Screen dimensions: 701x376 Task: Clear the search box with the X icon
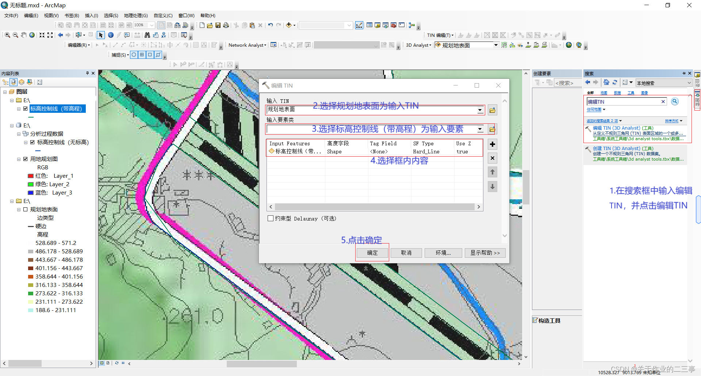pos(663,101)
